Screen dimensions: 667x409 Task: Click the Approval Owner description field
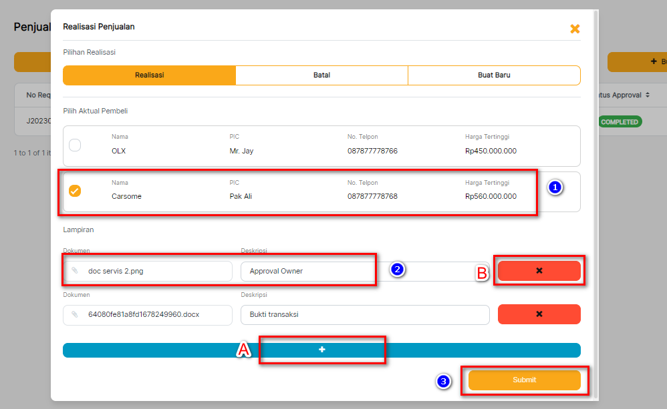(x=307, y=271)
